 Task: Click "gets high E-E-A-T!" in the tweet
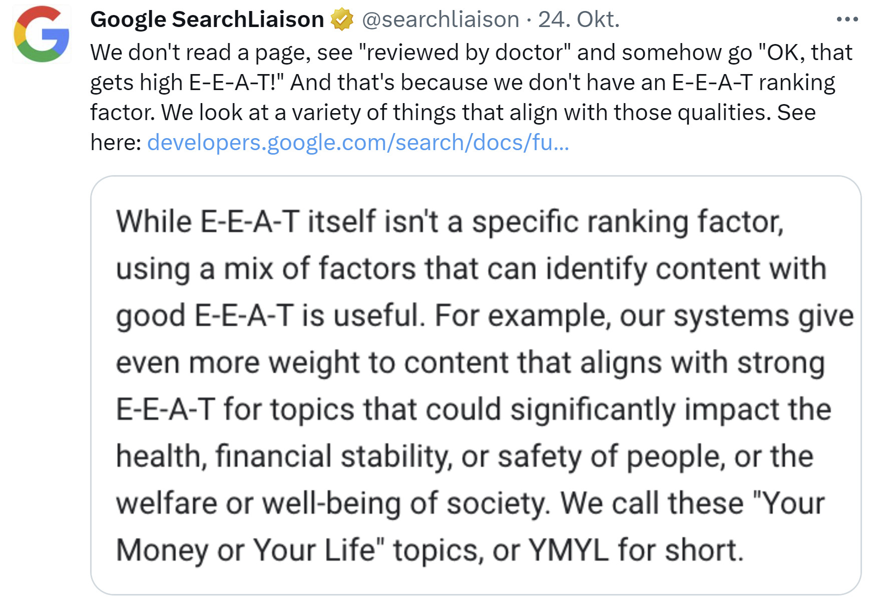point(186,83)
